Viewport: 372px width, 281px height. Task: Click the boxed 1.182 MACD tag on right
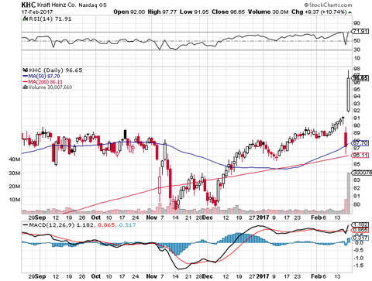pyautogui.click(x=360, y=224)
